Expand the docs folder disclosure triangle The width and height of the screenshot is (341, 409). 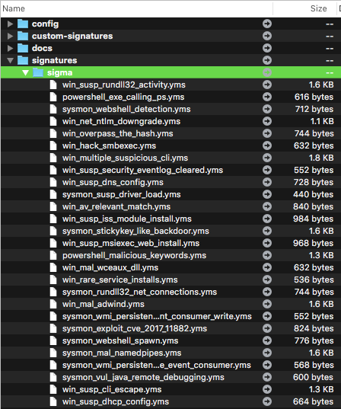pyautogui.click(x=10, y=48)
